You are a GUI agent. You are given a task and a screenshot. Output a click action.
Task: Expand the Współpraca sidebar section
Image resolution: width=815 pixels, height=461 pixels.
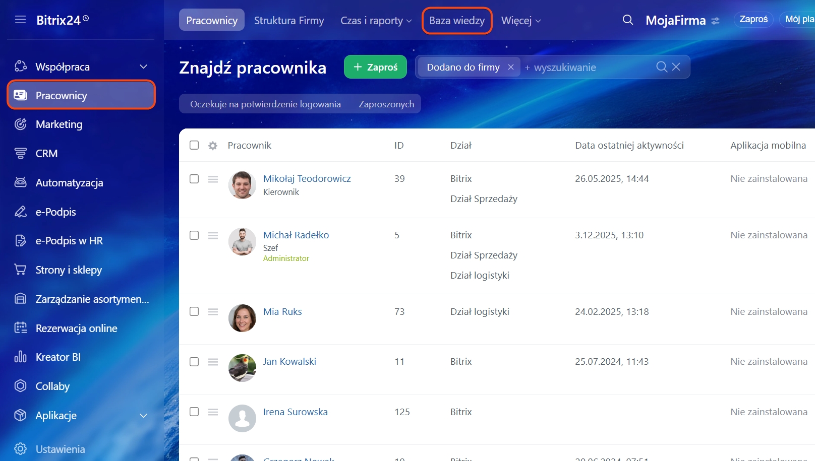143,67
